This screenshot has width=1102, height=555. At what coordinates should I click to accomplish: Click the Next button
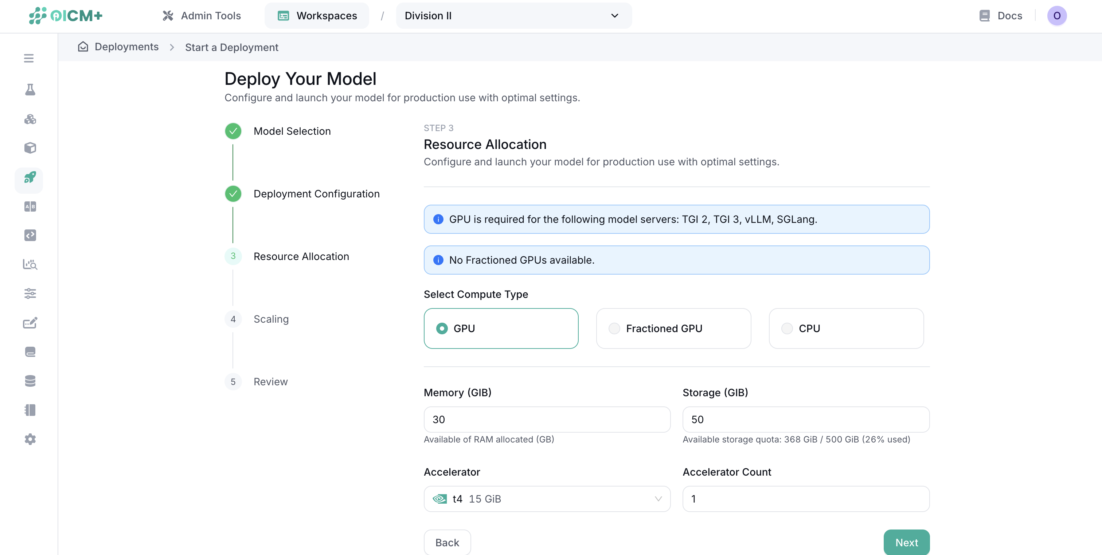click(x=906, y=542)
